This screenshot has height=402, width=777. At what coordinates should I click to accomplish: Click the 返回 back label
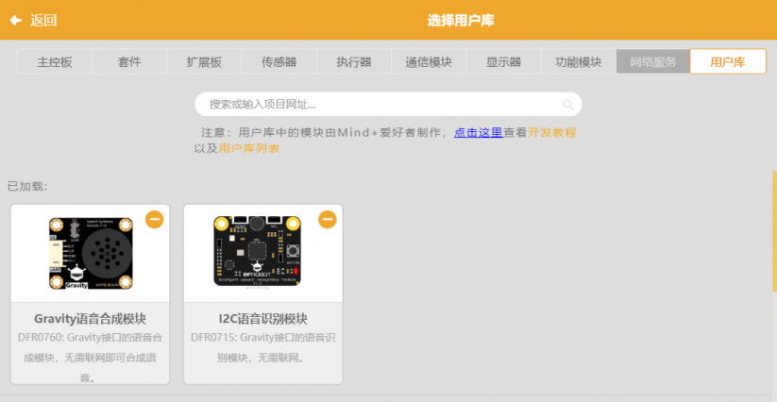[x=43, y=21]
